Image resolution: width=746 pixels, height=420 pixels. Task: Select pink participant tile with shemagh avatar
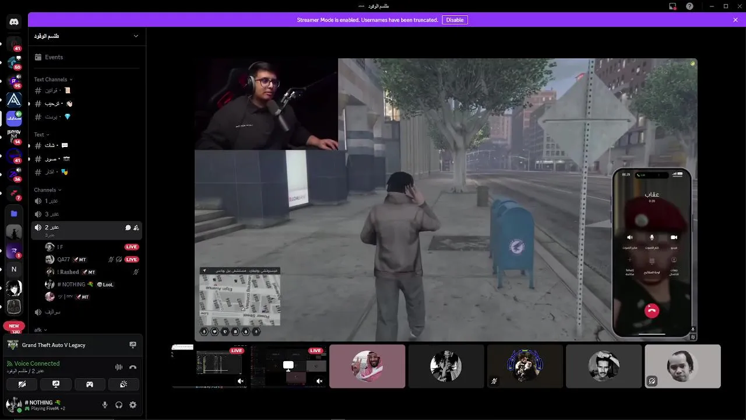tap(367, 366)
